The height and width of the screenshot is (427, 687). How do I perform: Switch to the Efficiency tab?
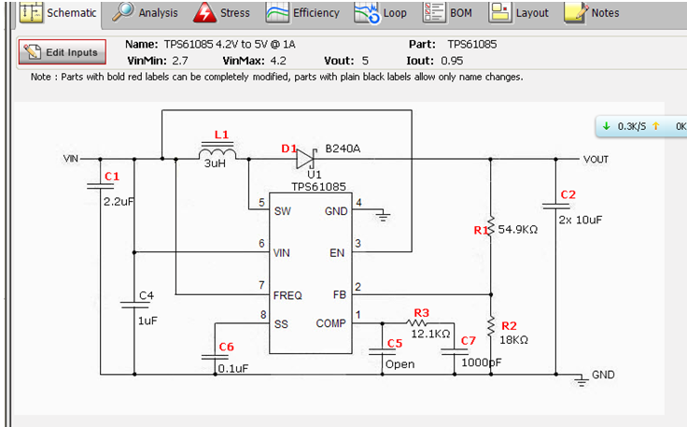pyautogui.click(x=302, y=13)
